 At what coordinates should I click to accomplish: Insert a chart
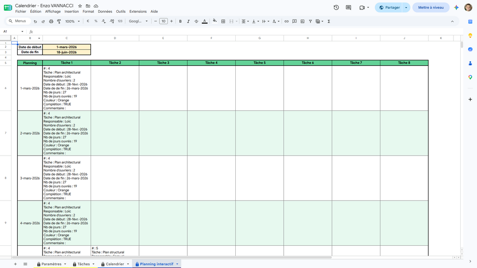302,21
